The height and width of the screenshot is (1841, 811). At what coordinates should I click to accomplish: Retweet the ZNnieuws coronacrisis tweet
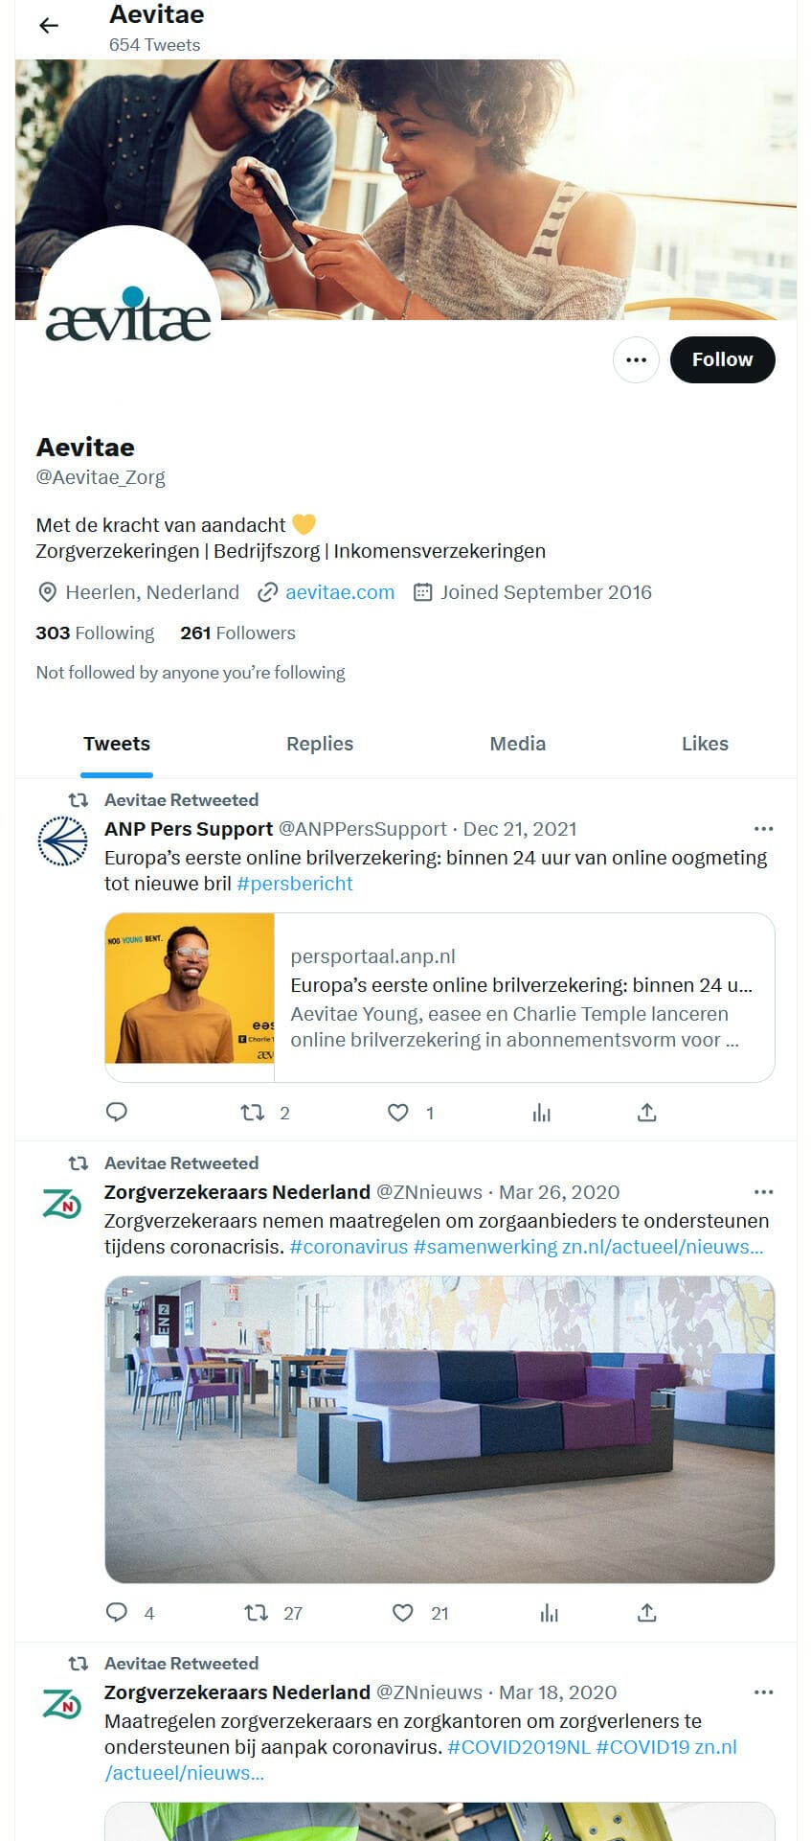pyautogui.click(x=255, y=1612)
